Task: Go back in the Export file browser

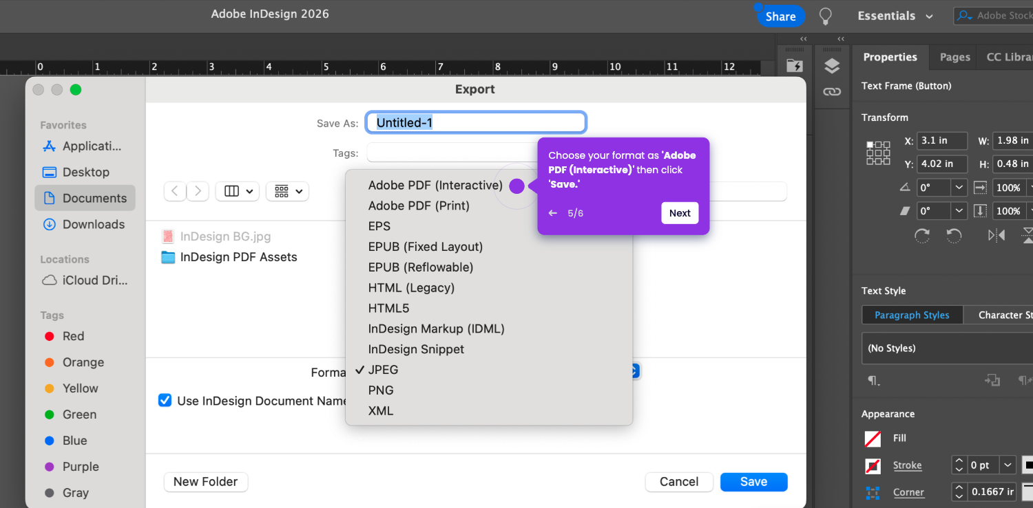Action: pos(175,191)
